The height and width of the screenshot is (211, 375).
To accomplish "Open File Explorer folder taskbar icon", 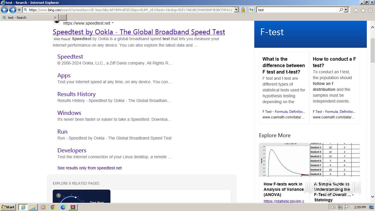I will click(33, 207).
